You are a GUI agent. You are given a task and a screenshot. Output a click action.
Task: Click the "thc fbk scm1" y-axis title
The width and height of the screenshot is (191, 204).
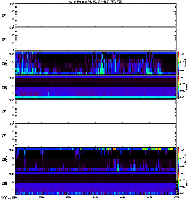click(x=5, y=183)
